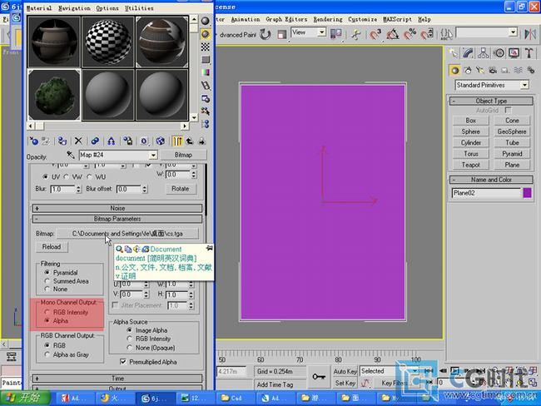Toggle the Show End Result icon
Viewport: 541px width, 406px height.
click(177, 141)
